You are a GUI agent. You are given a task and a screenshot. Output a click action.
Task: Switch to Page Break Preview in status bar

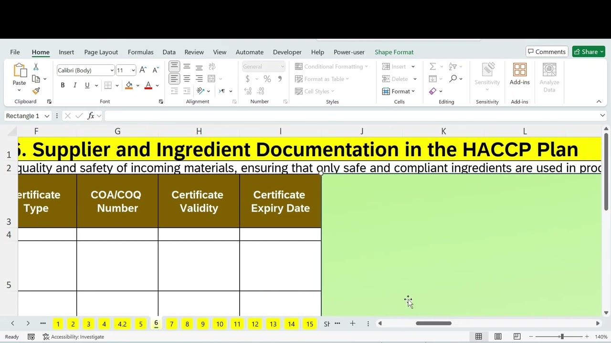(x=517, y=337)
